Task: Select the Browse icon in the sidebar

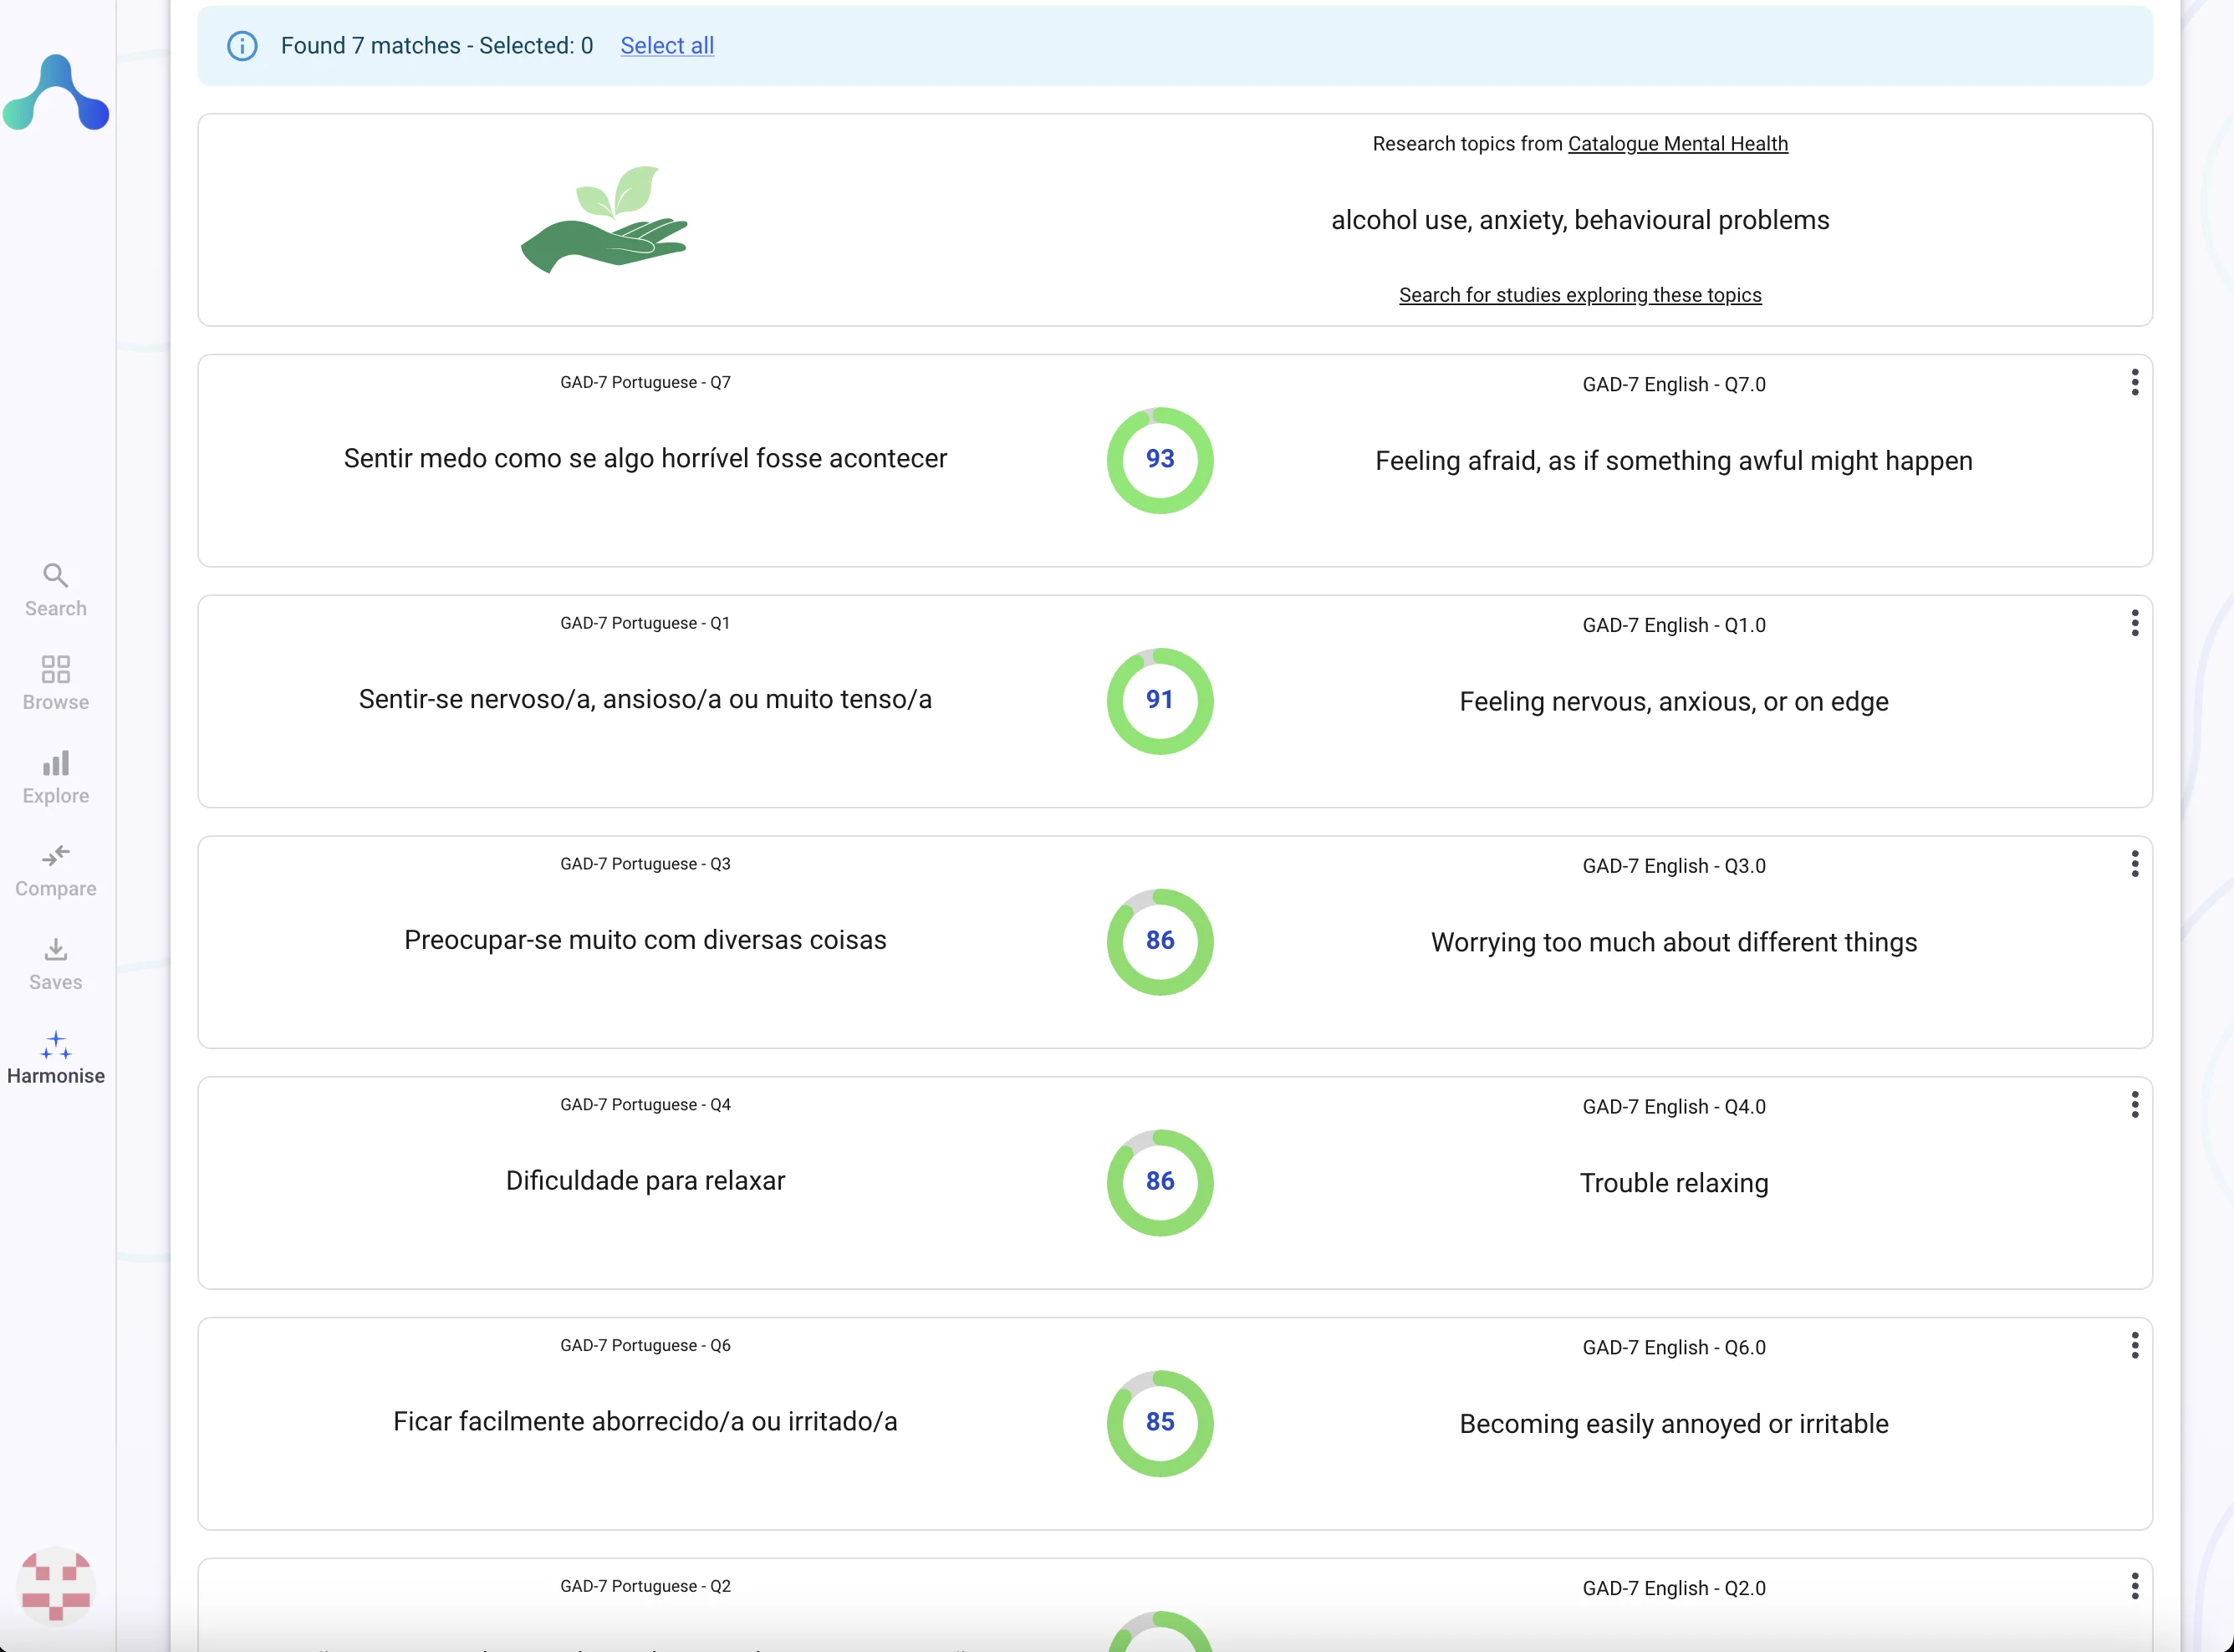Action: point(55,682)
